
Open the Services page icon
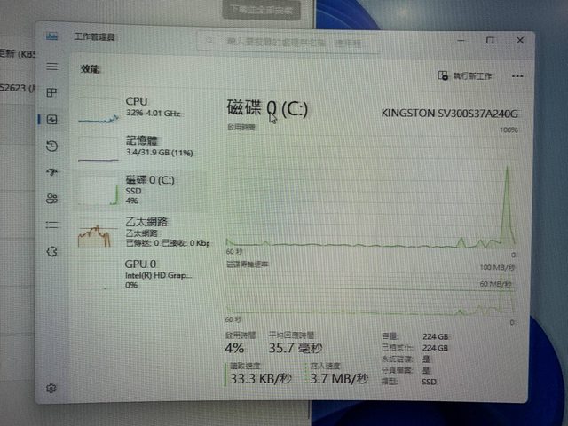(x=52, y=252)
